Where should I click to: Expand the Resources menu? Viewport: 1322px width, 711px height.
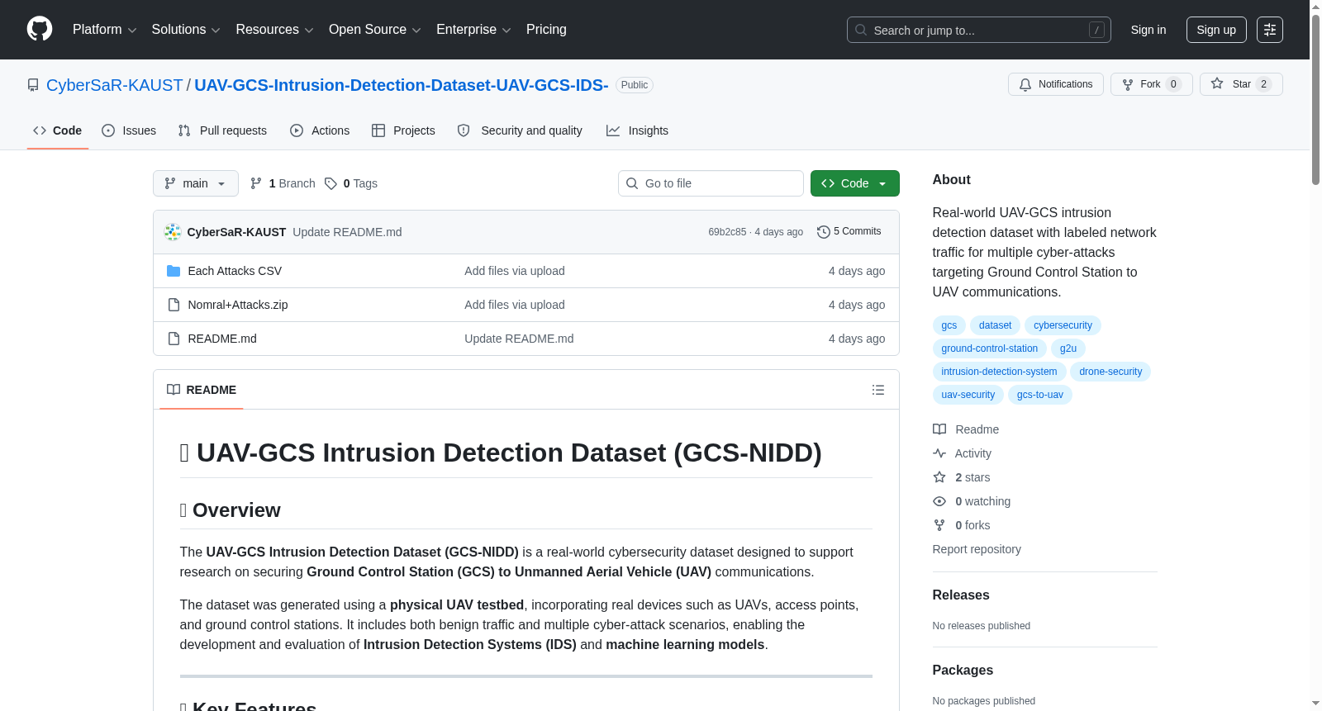[274, 30]
